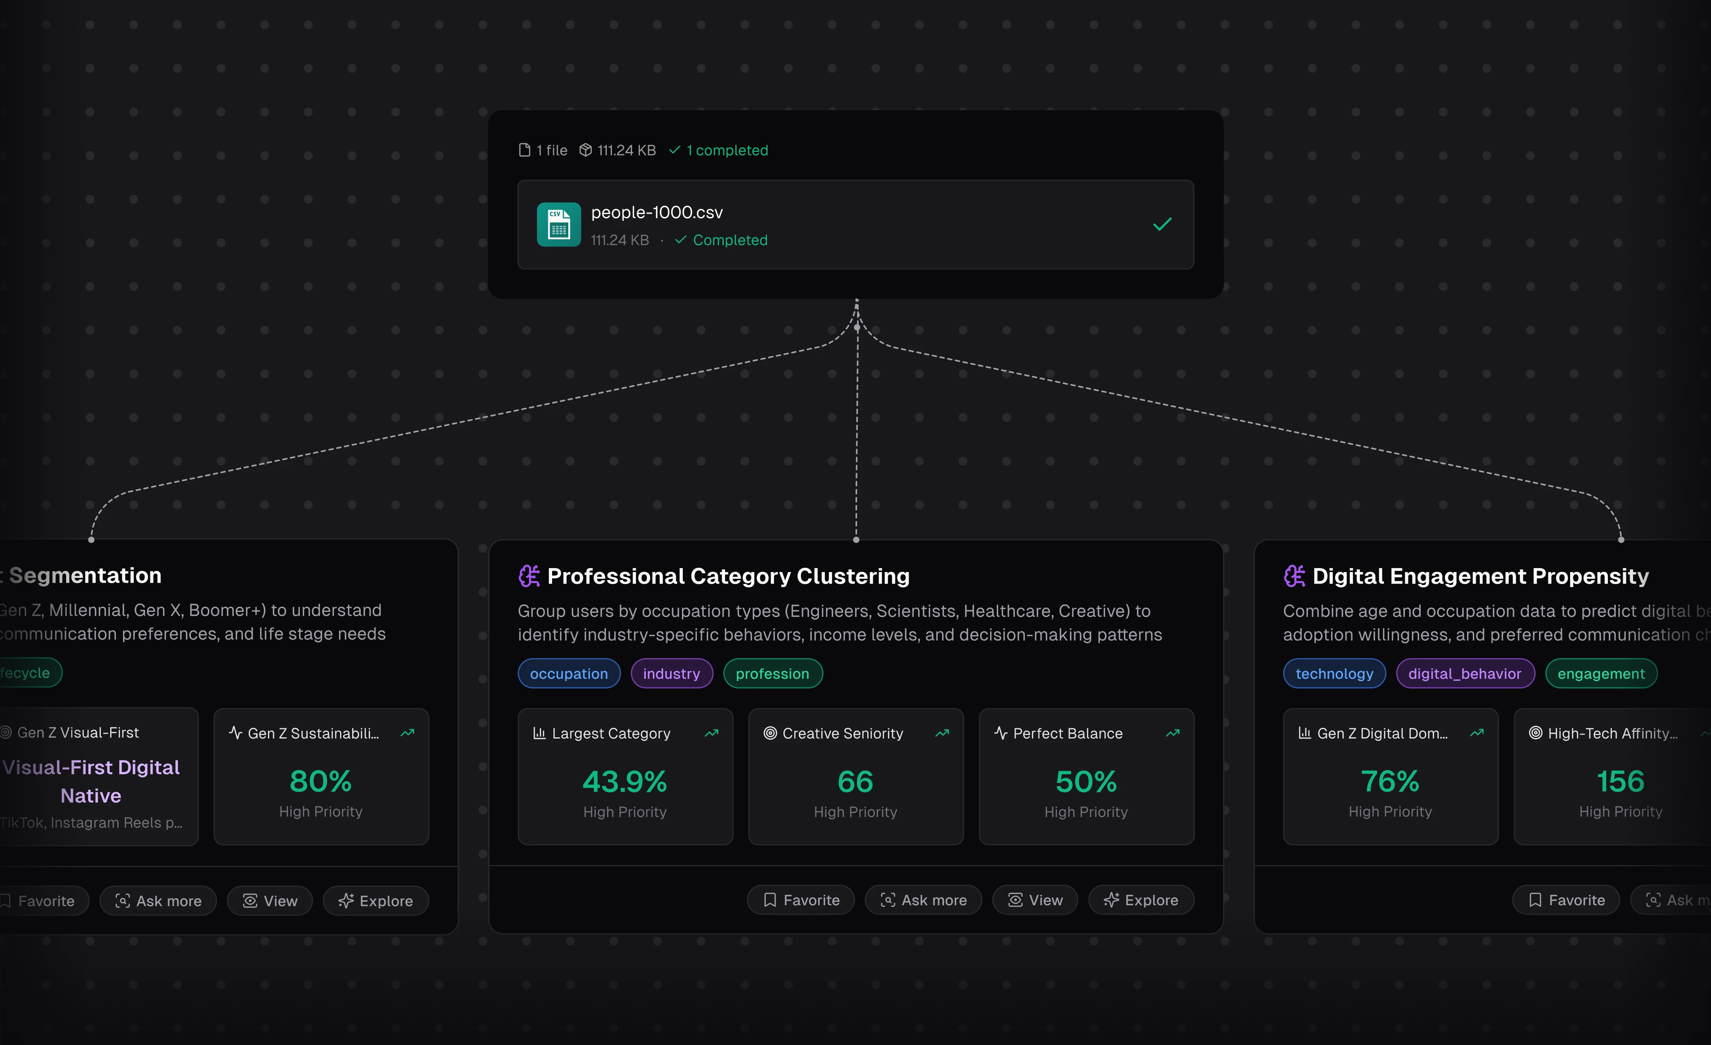Click the CSV file icon for people-1000.csv
This screenshot has height=1045, width=1711.
pos(558,224)
